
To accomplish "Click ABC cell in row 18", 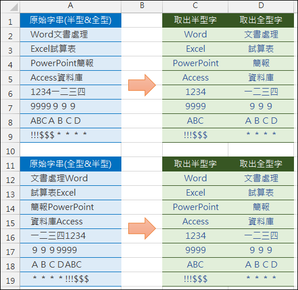I will coord(195,265).
